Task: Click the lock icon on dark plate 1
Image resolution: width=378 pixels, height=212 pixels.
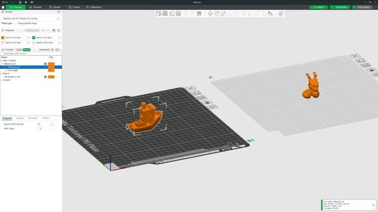Action: [207, 102]
